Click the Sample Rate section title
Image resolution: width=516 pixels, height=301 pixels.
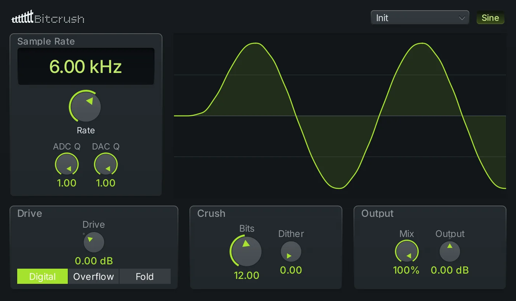click(x=46, y=41)
